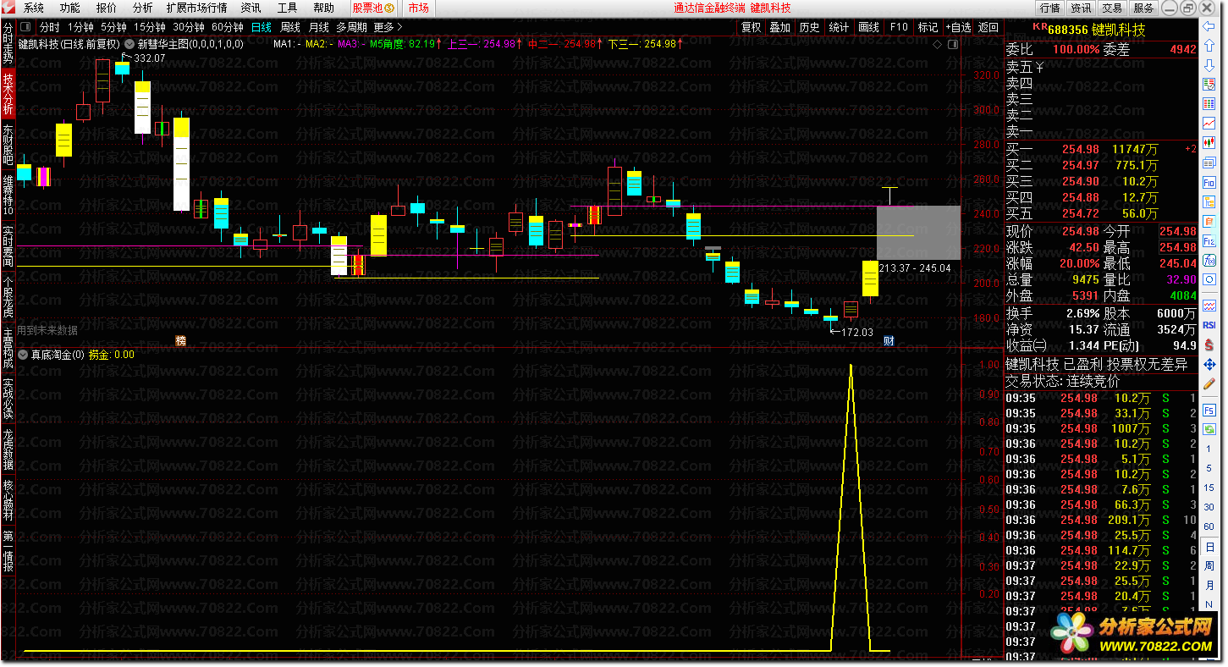Viewport: 1228px width, 667px height.
Task: Click up arrow icon in right toolbar
Action: point(1209,47)
